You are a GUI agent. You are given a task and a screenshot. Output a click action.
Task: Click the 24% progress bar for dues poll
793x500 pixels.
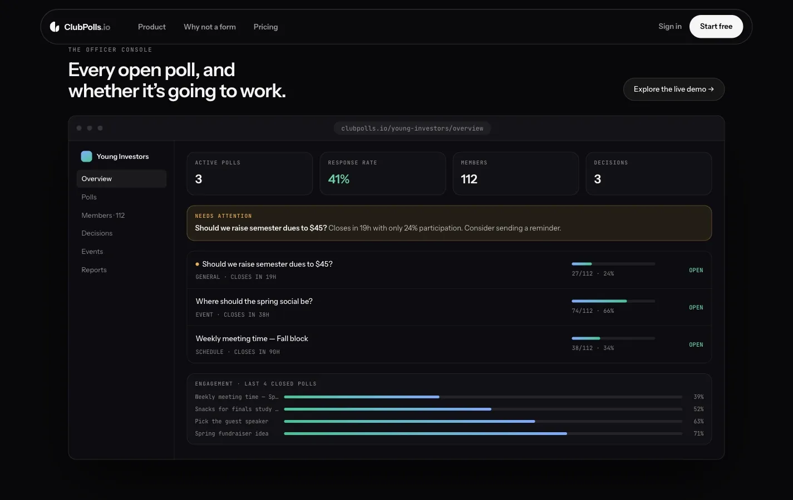click(613, 264)
